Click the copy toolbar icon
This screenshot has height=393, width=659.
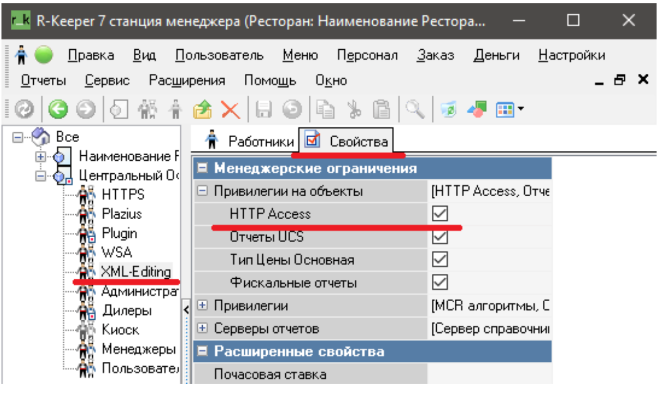[324, 109]
